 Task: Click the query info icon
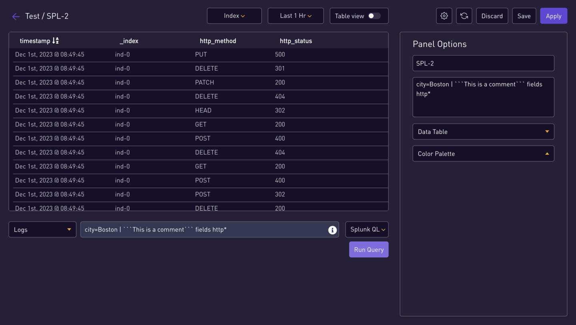pyautogui.click(x=332, y=230)
